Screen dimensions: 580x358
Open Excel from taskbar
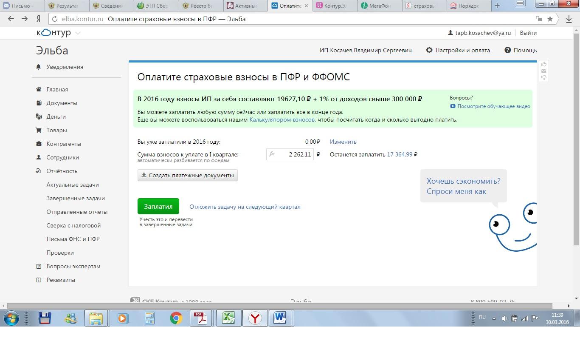click(229, 318)
